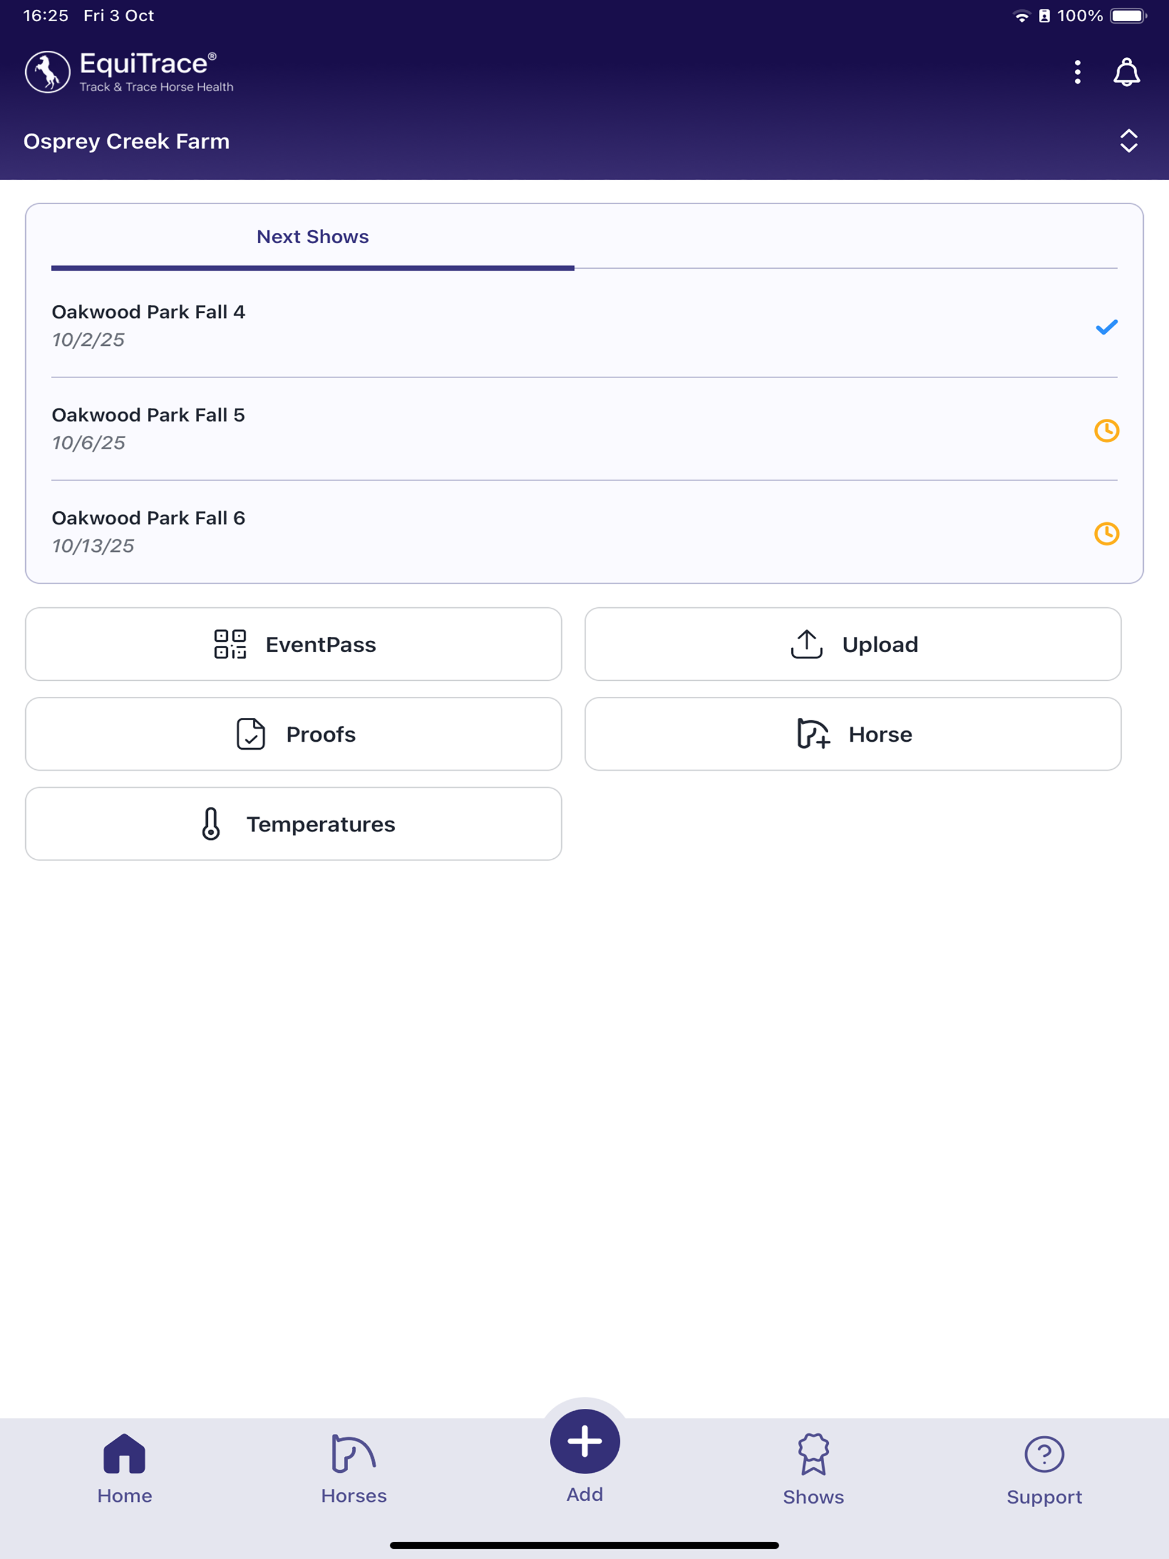Open the Proofs button
This screenshot has height=1559, width=1169.
click(x=293, y=734)
